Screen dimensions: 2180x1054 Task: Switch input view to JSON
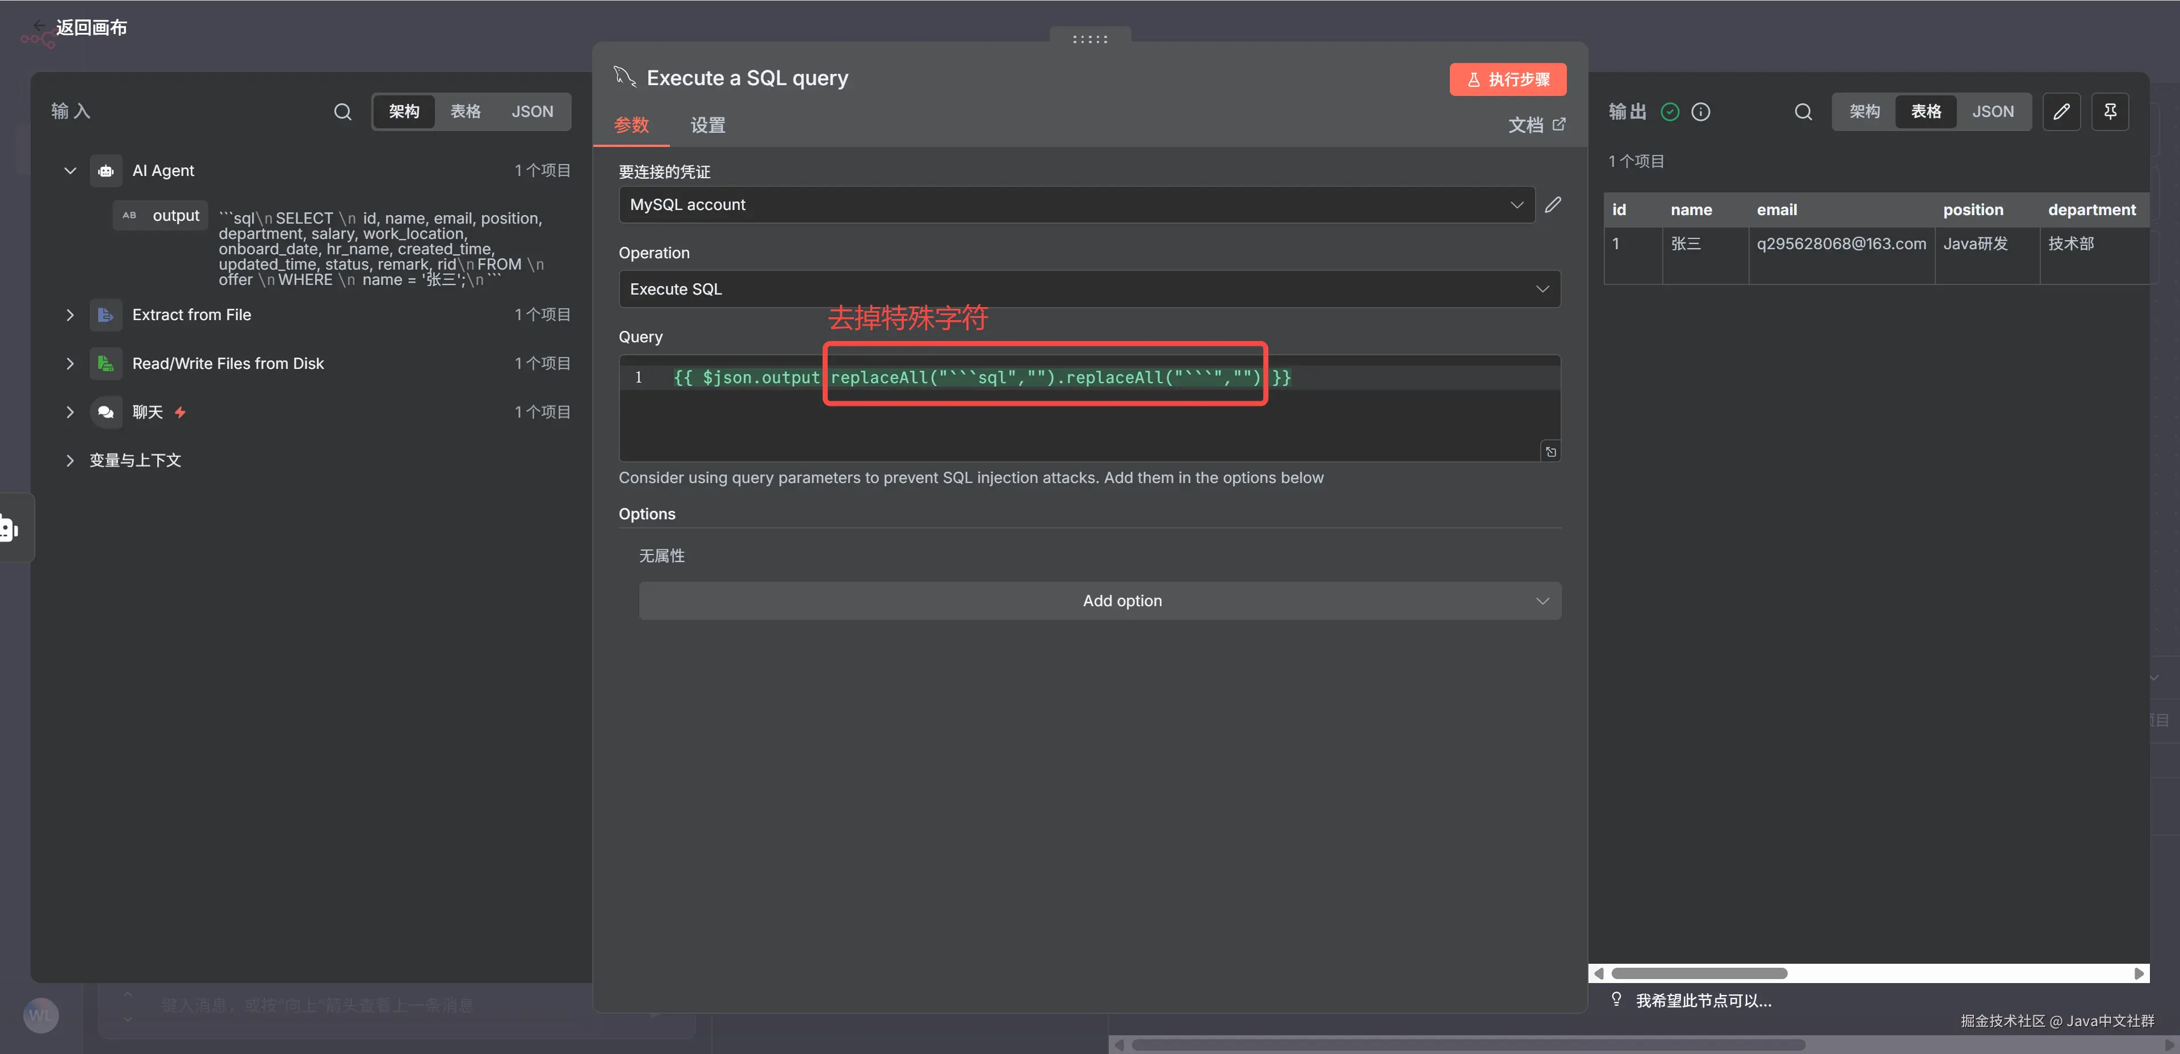tap(531, 112)
